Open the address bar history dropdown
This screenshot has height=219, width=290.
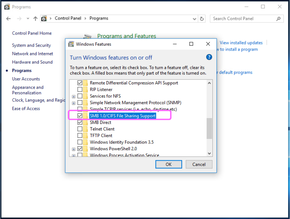pyautogui.click(x=194, y=19)
